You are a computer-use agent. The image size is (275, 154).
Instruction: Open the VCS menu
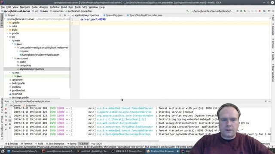pyautogui.click(x=85, y=7)
